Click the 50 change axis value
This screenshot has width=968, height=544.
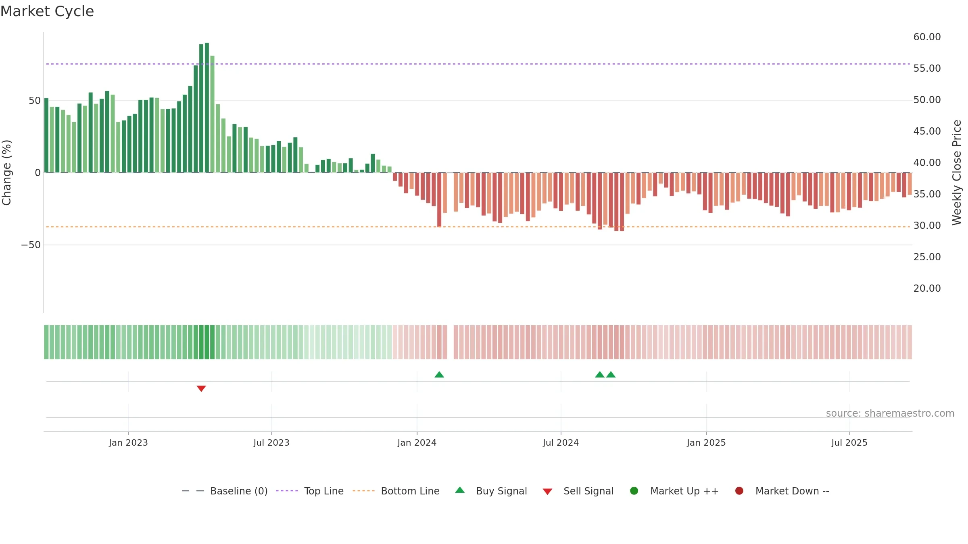pyautogui.click(x=35, y=101)
